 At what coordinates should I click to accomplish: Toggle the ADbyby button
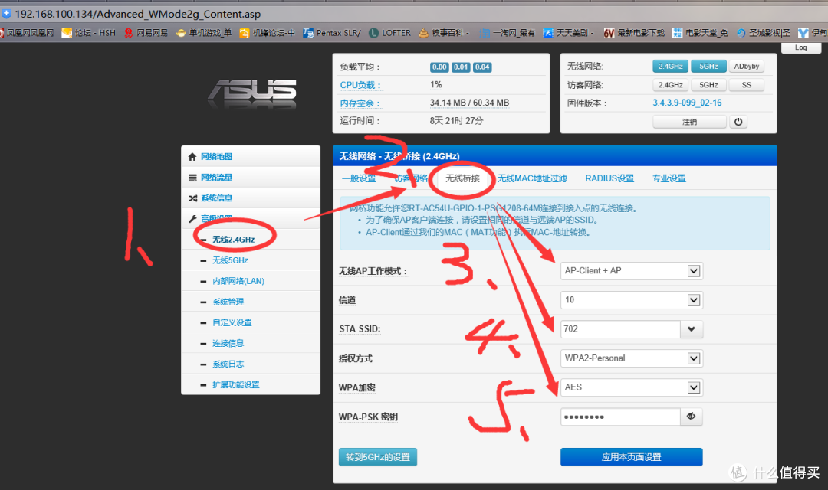[x=747, y=67]
